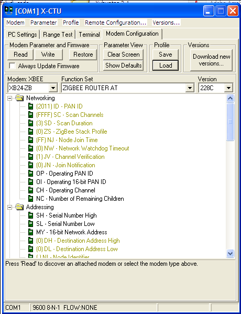Click the parameter list scrollbar thumb
241x314 pixels.
230,122
